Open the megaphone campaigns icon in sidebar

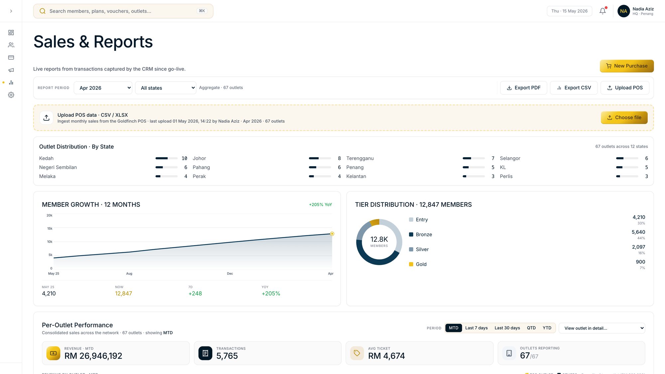[11, 70]
